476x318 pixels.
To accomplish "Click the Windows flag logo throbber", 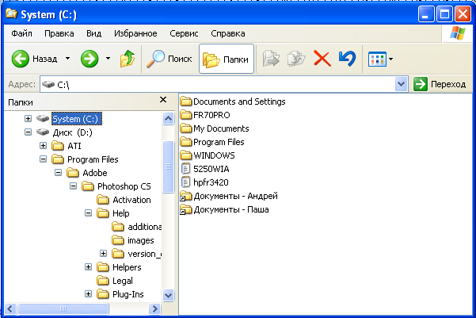I will [458, 33].
